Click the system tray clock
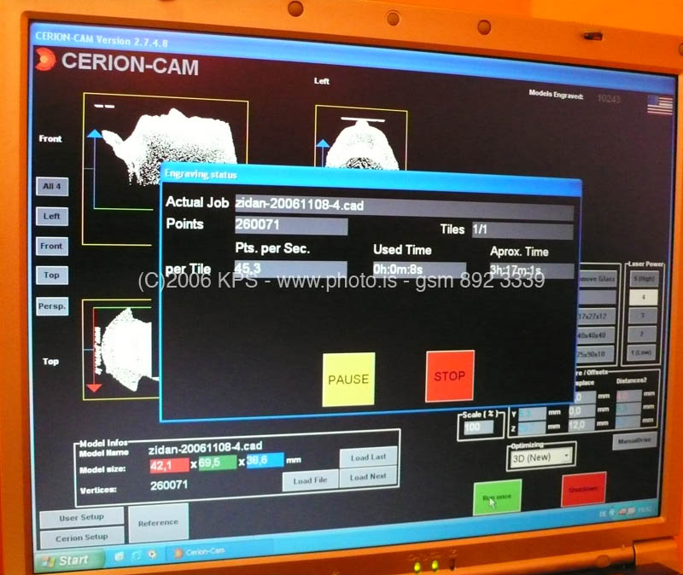Image resolution: width=683 pixels, height=575 pixels. [645, 509]
